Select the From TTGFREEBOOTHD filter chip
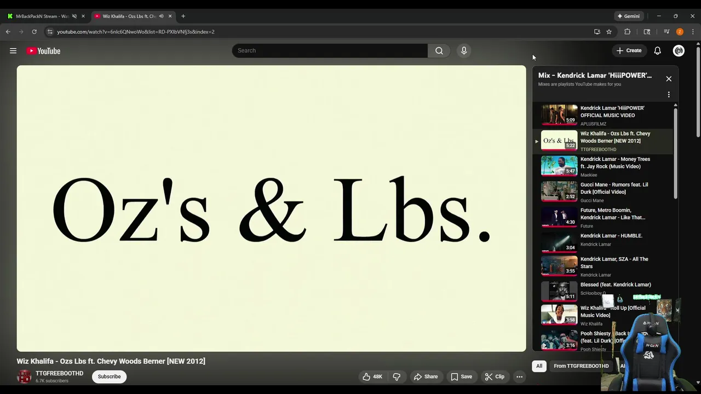The width and height of the screenshot is (701, 394). 581,366
